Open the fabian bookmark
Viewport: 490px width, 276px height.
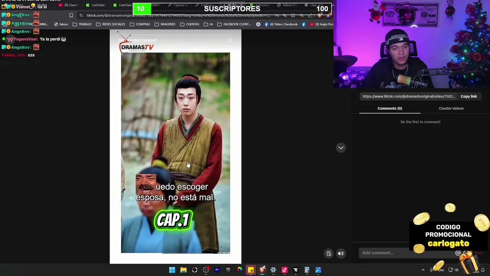click(x=61, y=24)
